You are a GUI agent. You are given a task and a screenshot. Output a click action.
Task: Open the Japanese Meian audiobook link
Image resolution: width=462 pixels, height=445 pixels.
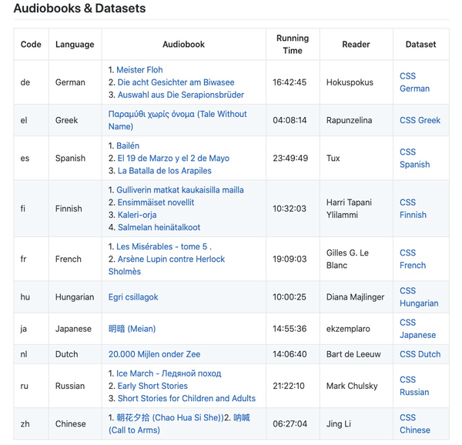coord(132,329)
